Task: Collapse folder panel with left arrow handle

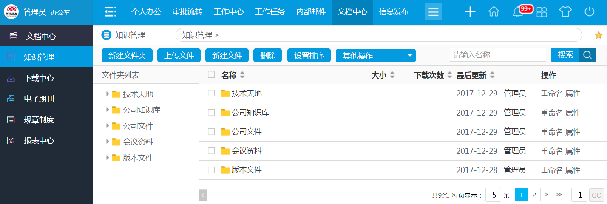Action: coord(203,195)
